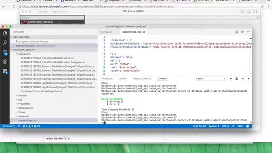
Task: Bookmark the page with star icon
Action: (262, 6)
